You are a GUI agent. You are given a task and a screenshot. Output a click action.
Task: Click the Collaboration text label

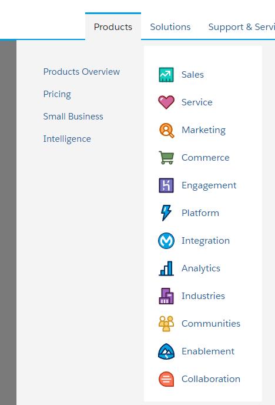(x=211, y=379)
